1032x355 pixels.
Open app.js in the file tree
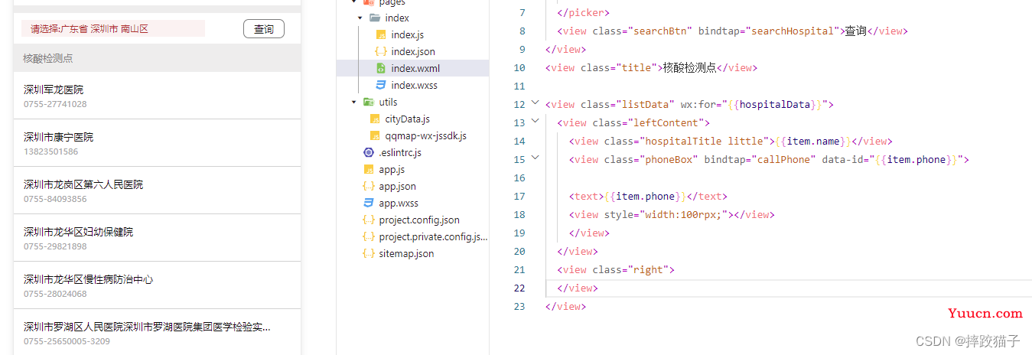392,169
